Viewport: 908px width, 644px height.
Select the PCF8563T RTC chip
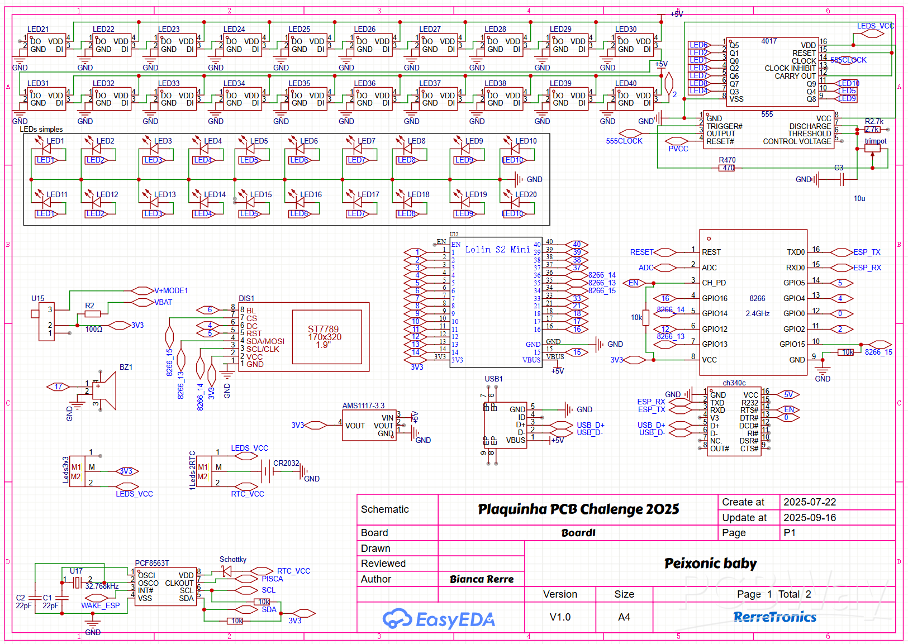pos(165,586)
